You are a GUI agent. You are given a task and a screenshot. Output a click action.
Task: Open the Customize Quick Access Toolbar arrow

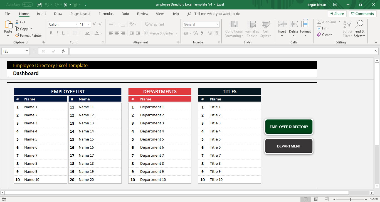click(85, 5)
